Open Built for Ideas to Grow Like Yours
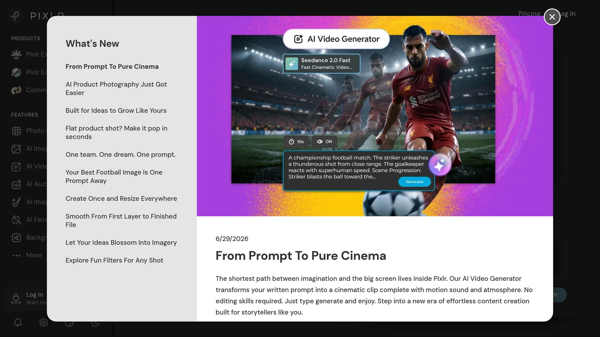 (x=116, y=111)
